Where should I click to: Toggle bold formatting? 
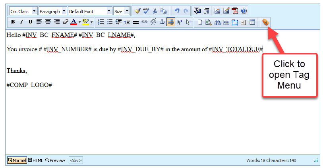click(13, 22)
